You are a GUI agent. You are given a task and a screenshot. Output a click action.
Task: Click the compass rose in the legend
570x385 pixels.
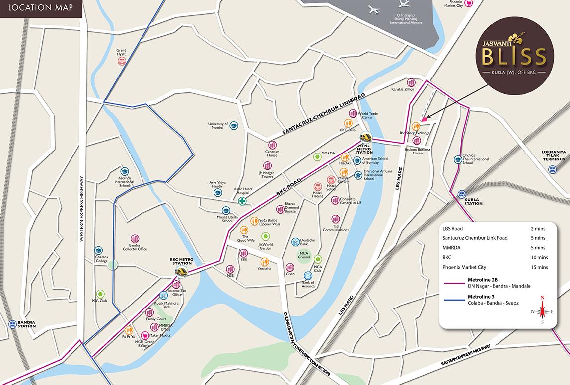pyautogui.click(x=542, y=310)
